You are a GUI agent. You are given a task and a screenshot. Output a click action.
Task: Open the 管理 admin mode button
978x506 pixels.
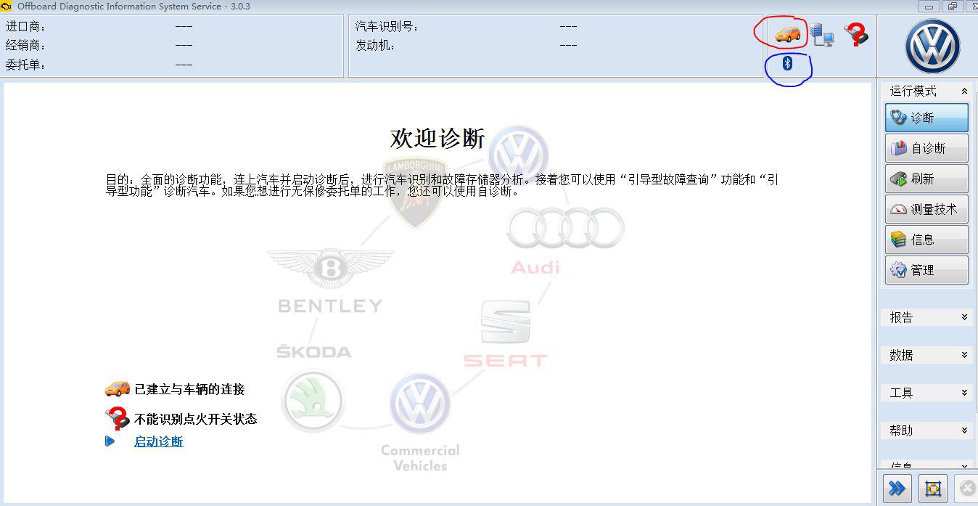pos(926,270)
